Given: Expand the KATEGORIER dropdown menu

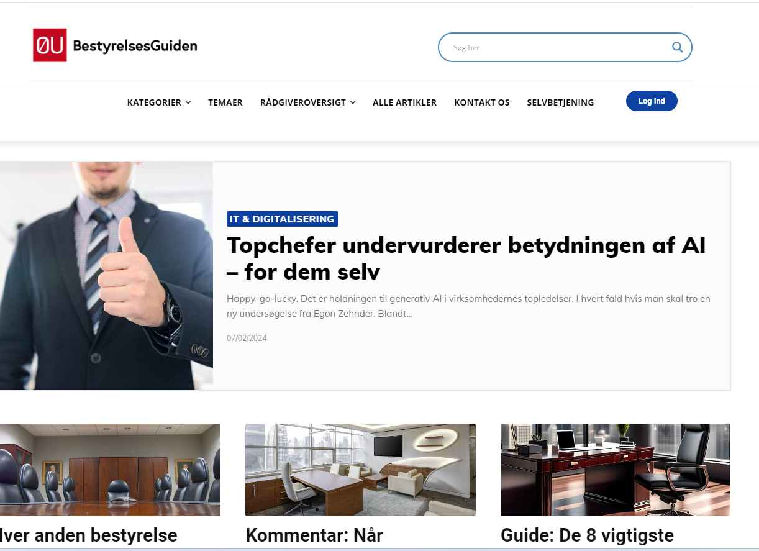Looking at the screenshot, I should coord(159,102).
